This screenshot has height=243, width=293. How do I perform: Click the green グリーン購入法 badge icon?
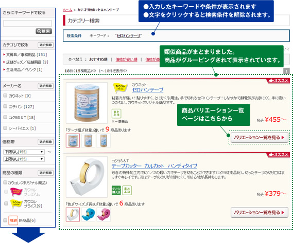(116, 190)
